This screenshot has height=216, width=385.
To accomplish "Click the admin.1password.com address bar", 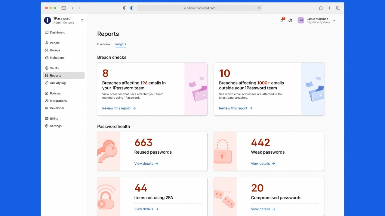I will coord(199,8).
